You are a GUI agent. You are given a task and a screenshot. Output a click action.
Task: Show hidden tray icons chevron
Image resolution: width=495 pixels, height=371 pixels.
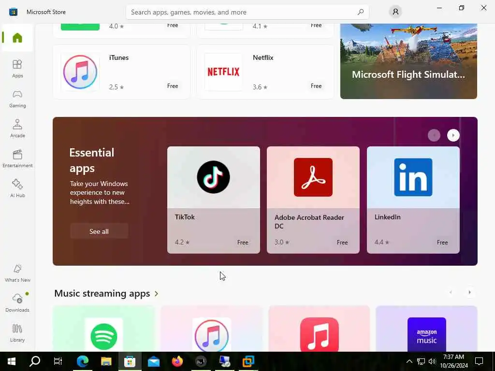(409, 361)
